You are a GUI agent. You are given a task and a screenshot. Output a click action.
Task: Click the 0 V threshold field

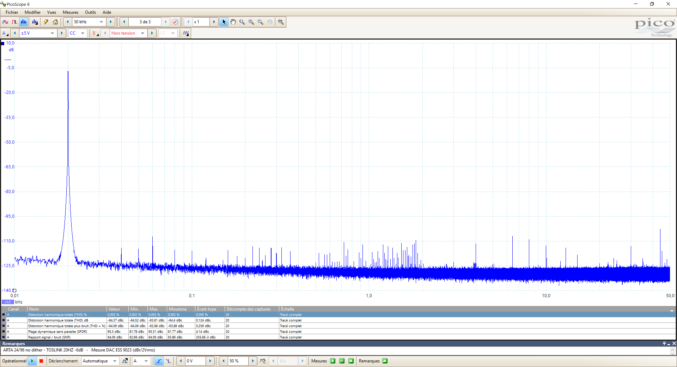[195, 361]
